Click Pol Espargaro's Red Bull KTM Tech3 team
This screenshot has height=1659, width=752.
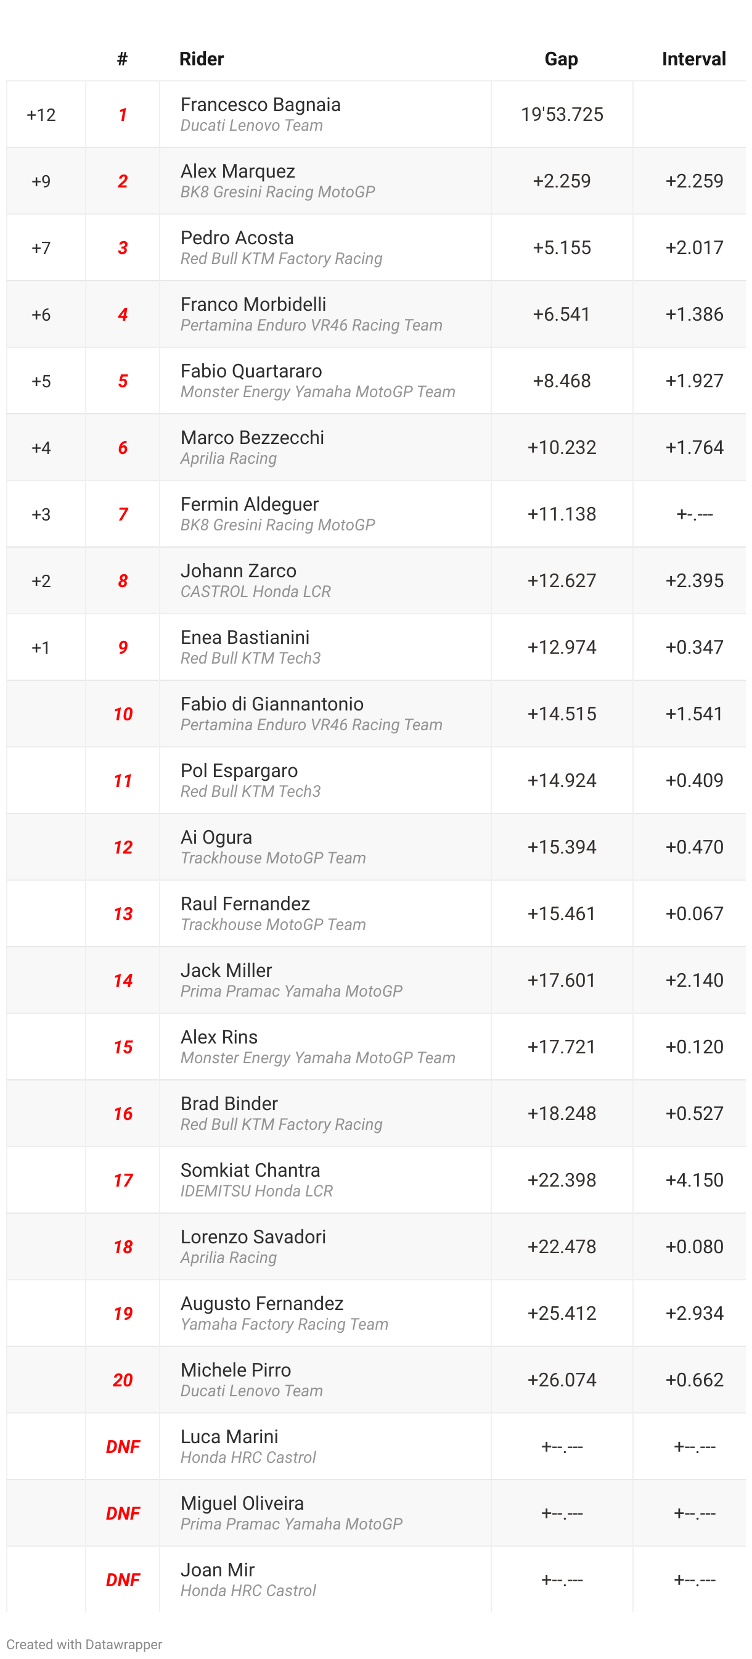(x=250, y=791)
